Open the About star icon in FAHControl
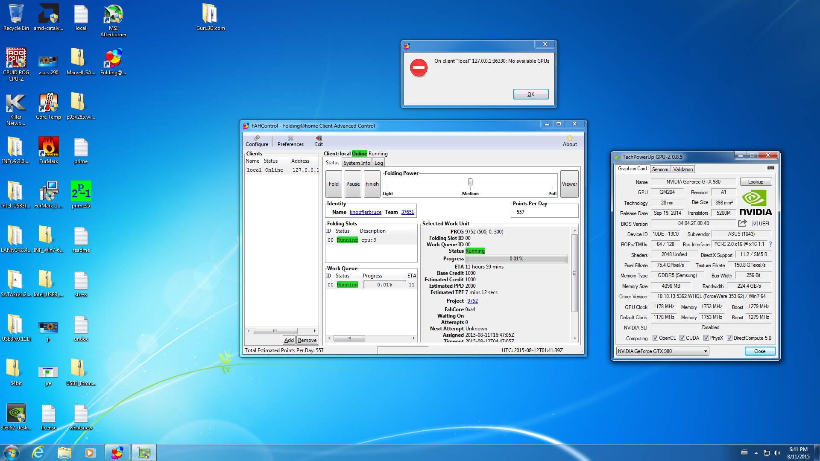Image resolution: width=820 pixels, height=461 pixels. pos(570,141)
